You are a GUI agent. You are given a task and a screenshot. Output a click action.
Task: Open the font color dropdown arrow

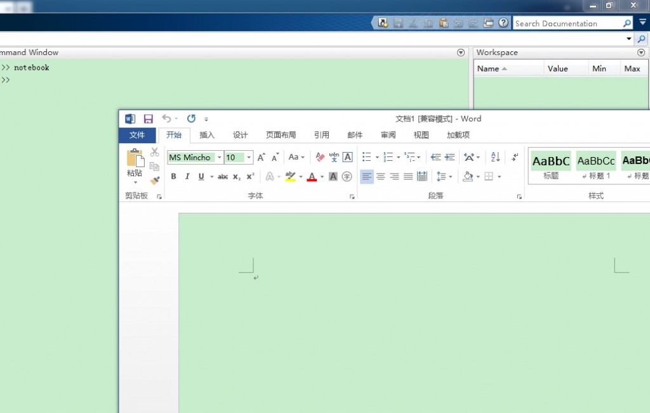[322, 177]
